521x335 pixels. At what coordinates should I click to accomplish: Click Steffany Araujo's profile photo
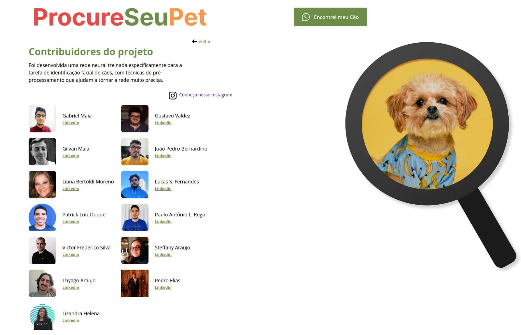coord(135,250)
